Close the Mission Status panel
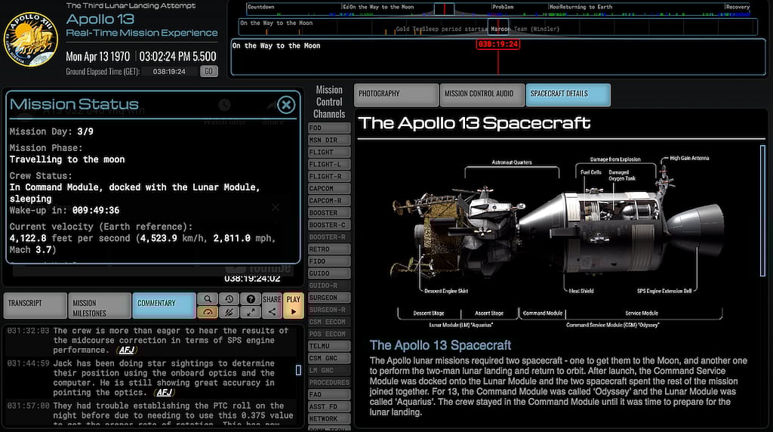 point(285,105)
